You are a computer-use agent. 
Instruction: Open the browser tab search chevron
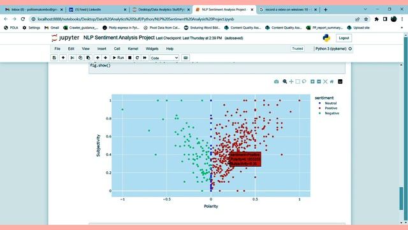pyautogui.click(x=365, y=9)
